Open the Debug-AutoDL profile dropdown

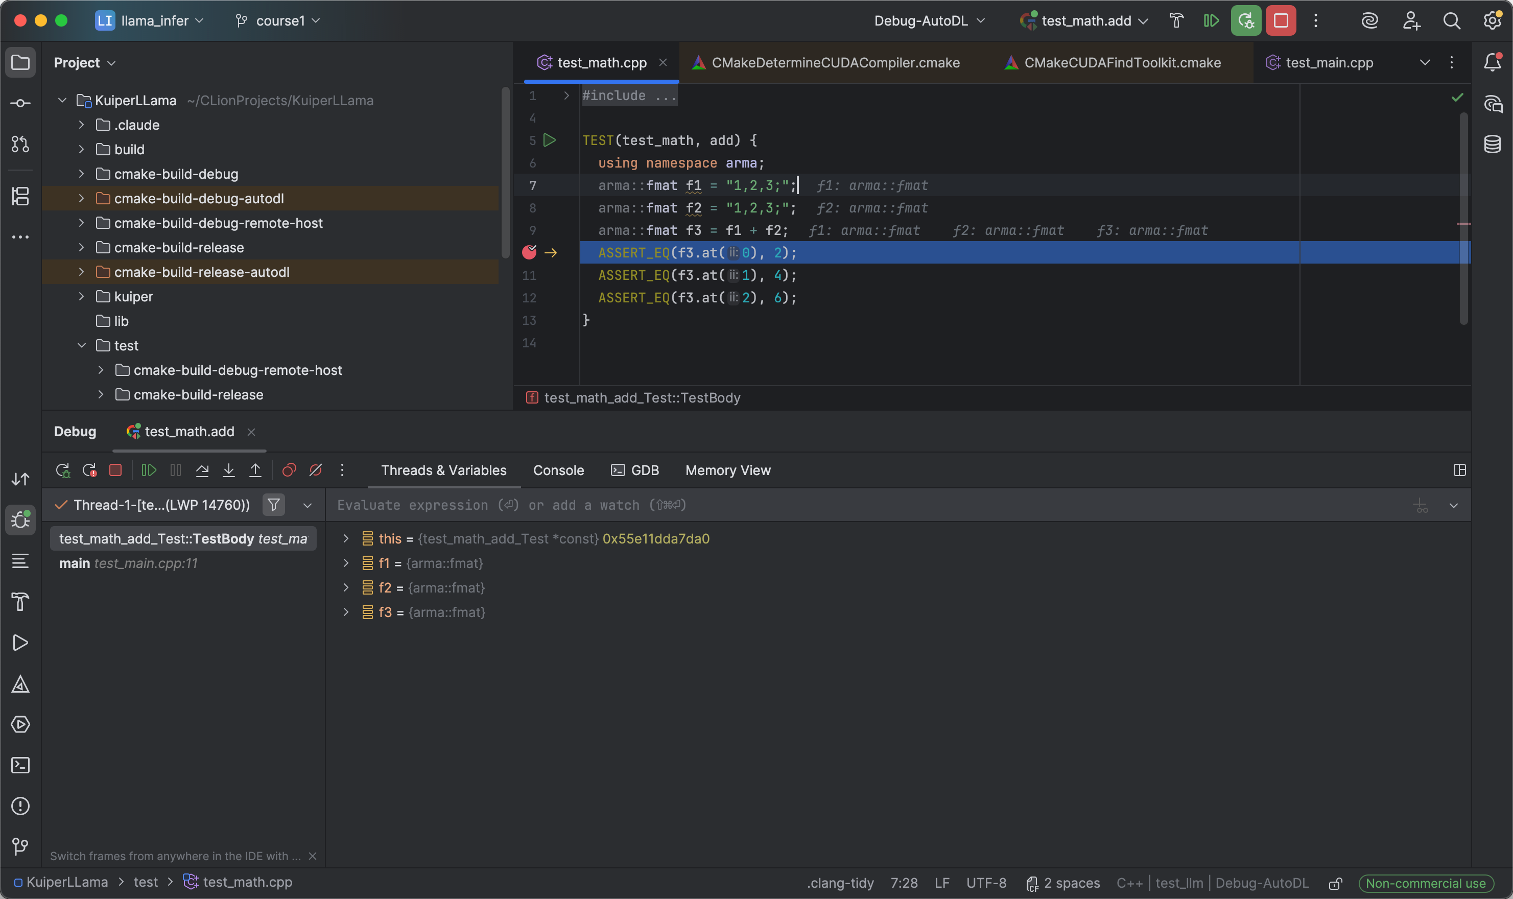[929, 20]
